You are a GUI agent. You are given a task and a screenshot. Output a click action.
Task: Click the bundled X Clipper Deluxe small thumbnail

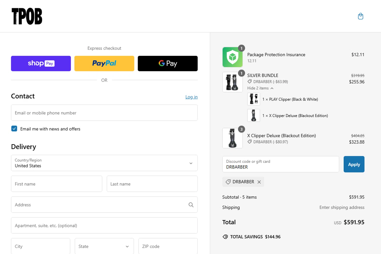(x=253, y=115)
